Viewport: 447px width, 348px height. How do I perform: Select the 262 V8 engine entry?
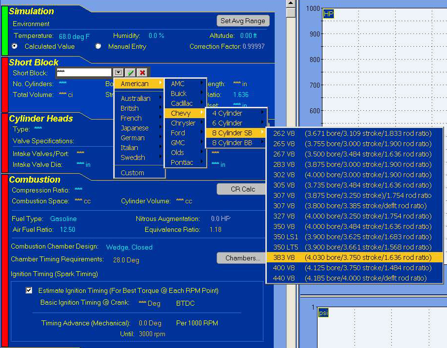(354, 133)
